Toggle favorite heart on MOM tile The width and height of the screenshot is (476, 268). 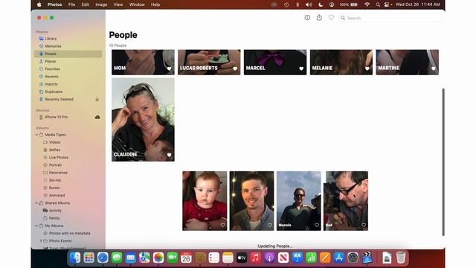[169, 68]
